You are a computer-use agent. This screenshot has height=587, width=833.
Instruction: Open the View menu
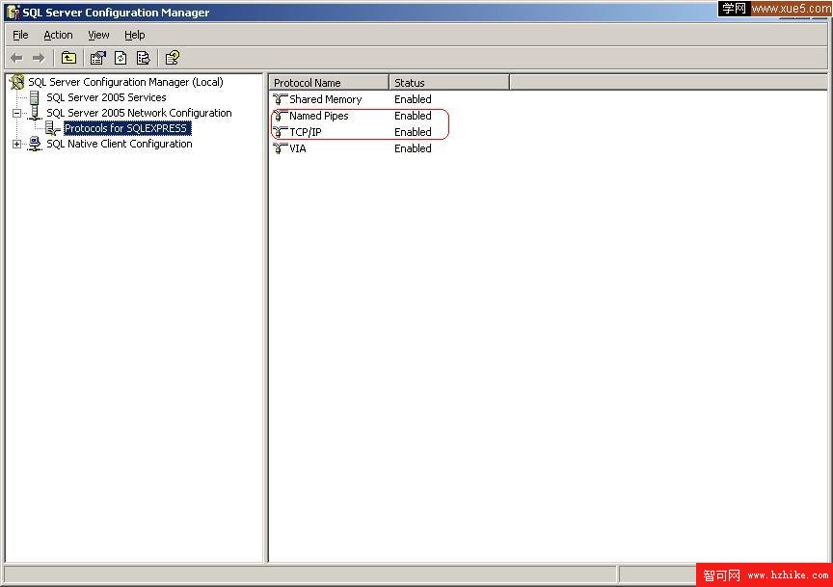click(x=98, y=35)
